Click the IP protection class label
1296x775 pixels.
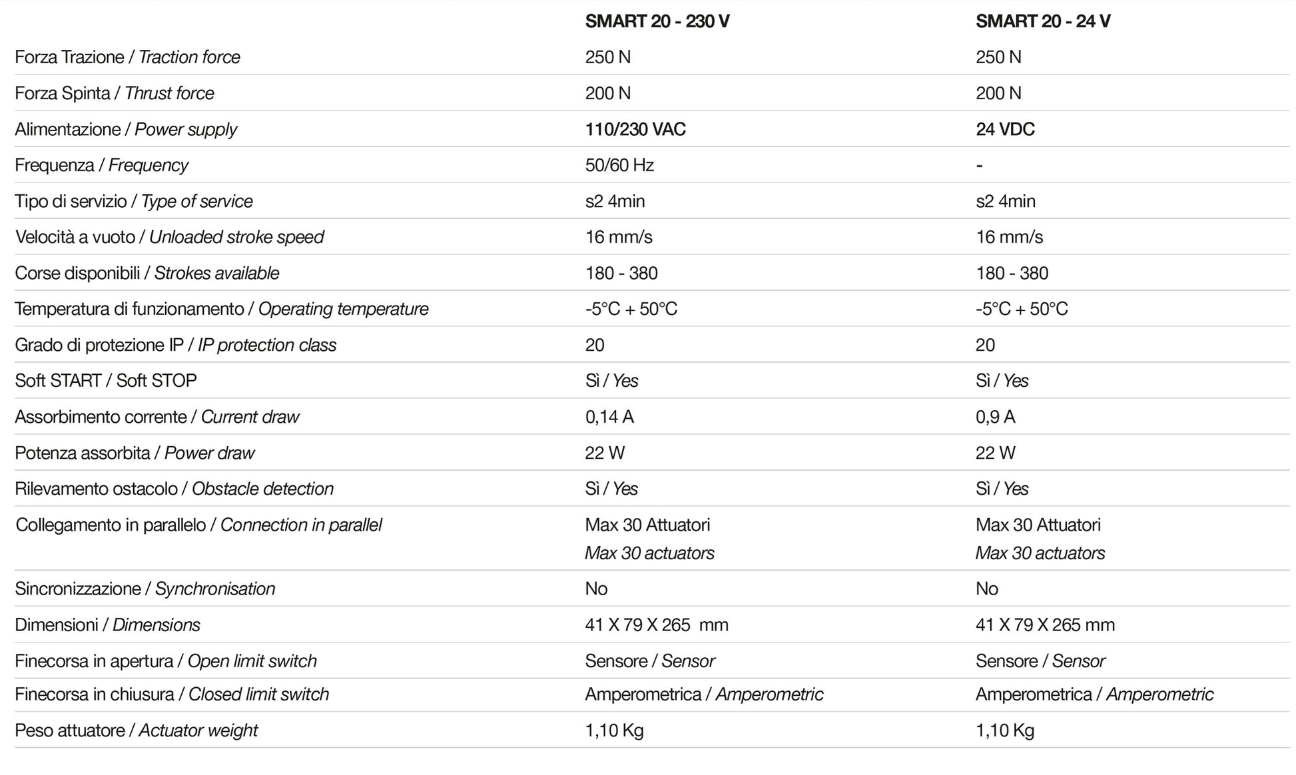(x=266, y=345)
